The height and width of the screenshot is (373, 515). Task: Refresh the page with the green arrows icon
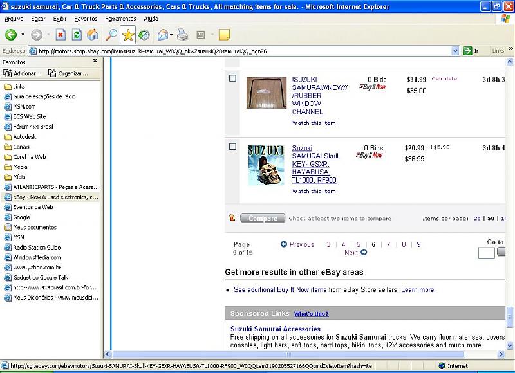point(77,35)
